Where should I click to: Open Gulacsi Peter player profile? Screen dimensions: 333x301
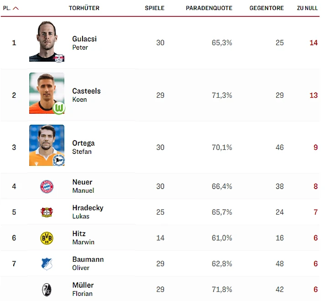pyautogui.click(x=84, y=43)
